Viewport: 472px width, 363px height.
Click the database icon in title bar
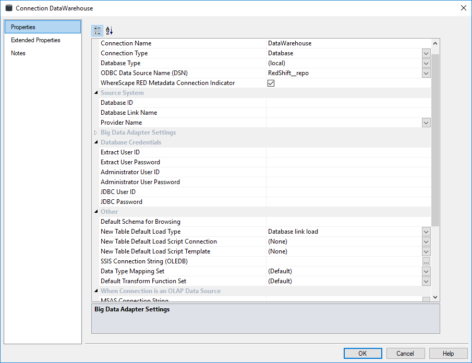(x=9, y=8)
